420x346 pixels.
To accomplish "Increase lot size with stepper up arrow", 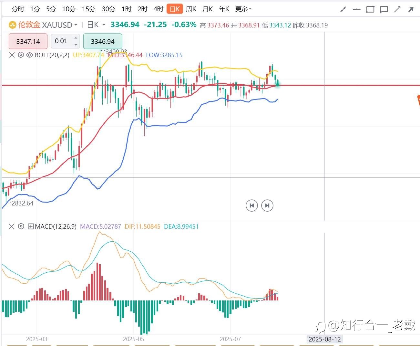I will pyautogui.click(x=76, y=38).
